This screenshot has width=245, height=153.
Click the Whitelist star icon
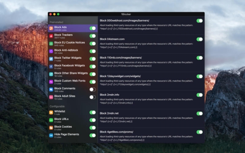pyautogui.click(x=51, y=113)
